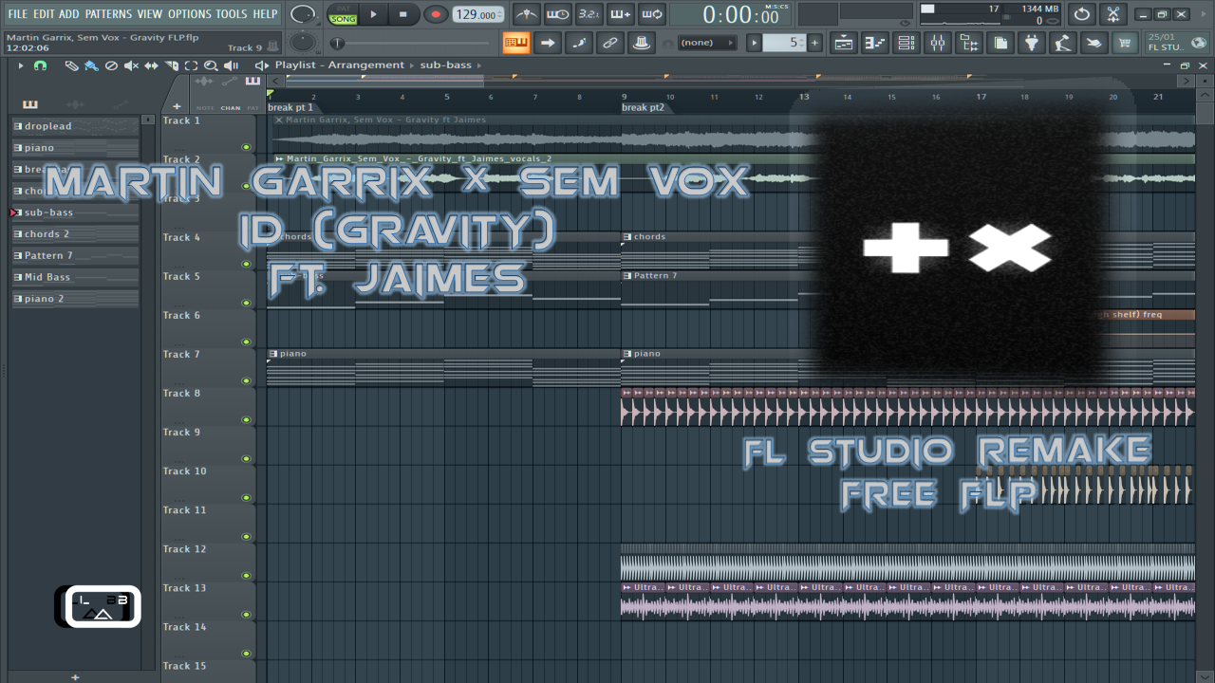
Task: Mute Track 13 with its green light
Action: (247, 614)
